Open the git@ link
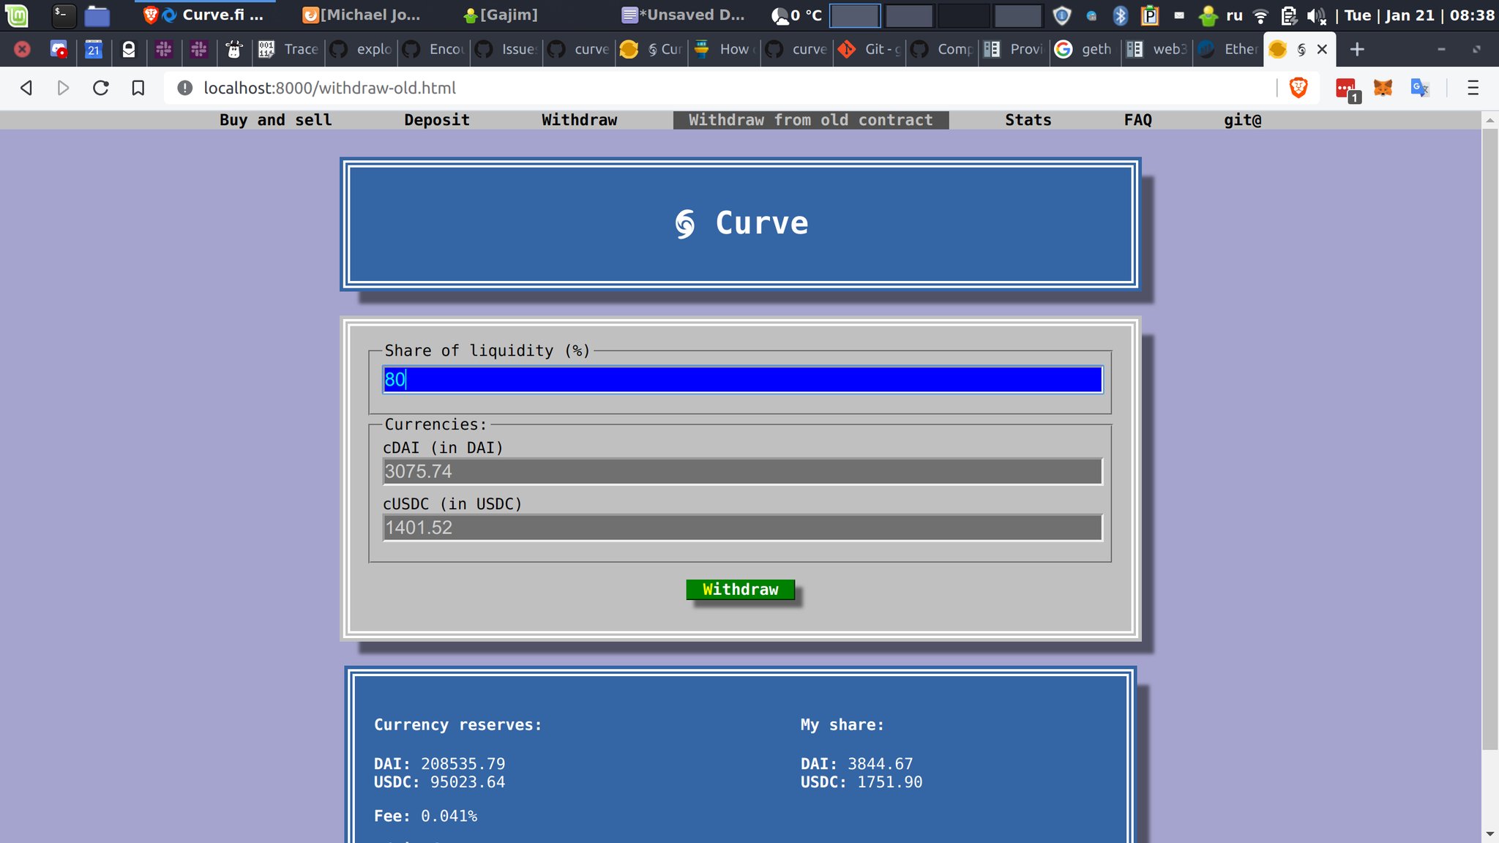This screenshot has width=1499, height=843. 1242,120
